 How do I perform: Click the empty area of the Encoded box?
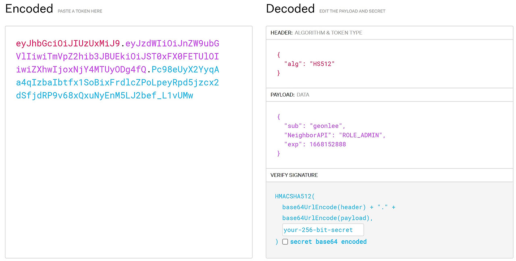click(x=129, y=181)
